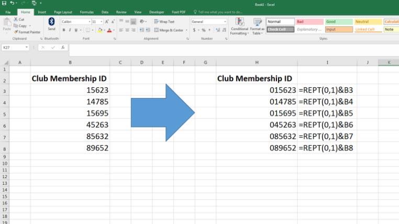Click the Insert Function fx icon
The height and width of the screenshot is (224, 399).
coord(63,48)
